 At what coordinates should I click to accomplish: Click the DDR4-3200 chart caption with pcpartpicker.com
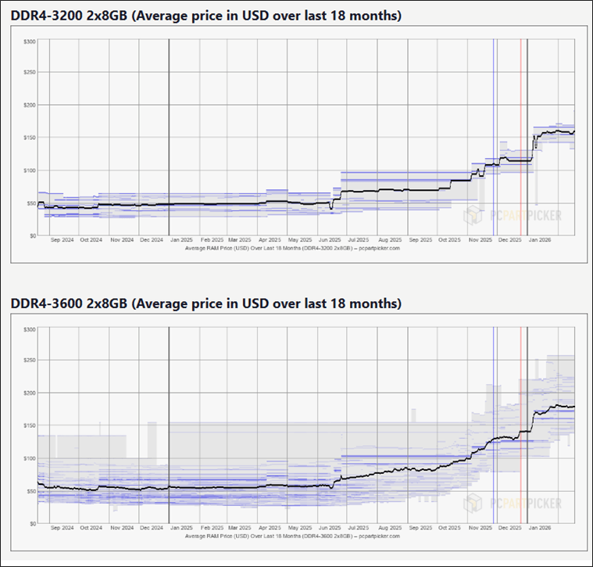[292, 248]
